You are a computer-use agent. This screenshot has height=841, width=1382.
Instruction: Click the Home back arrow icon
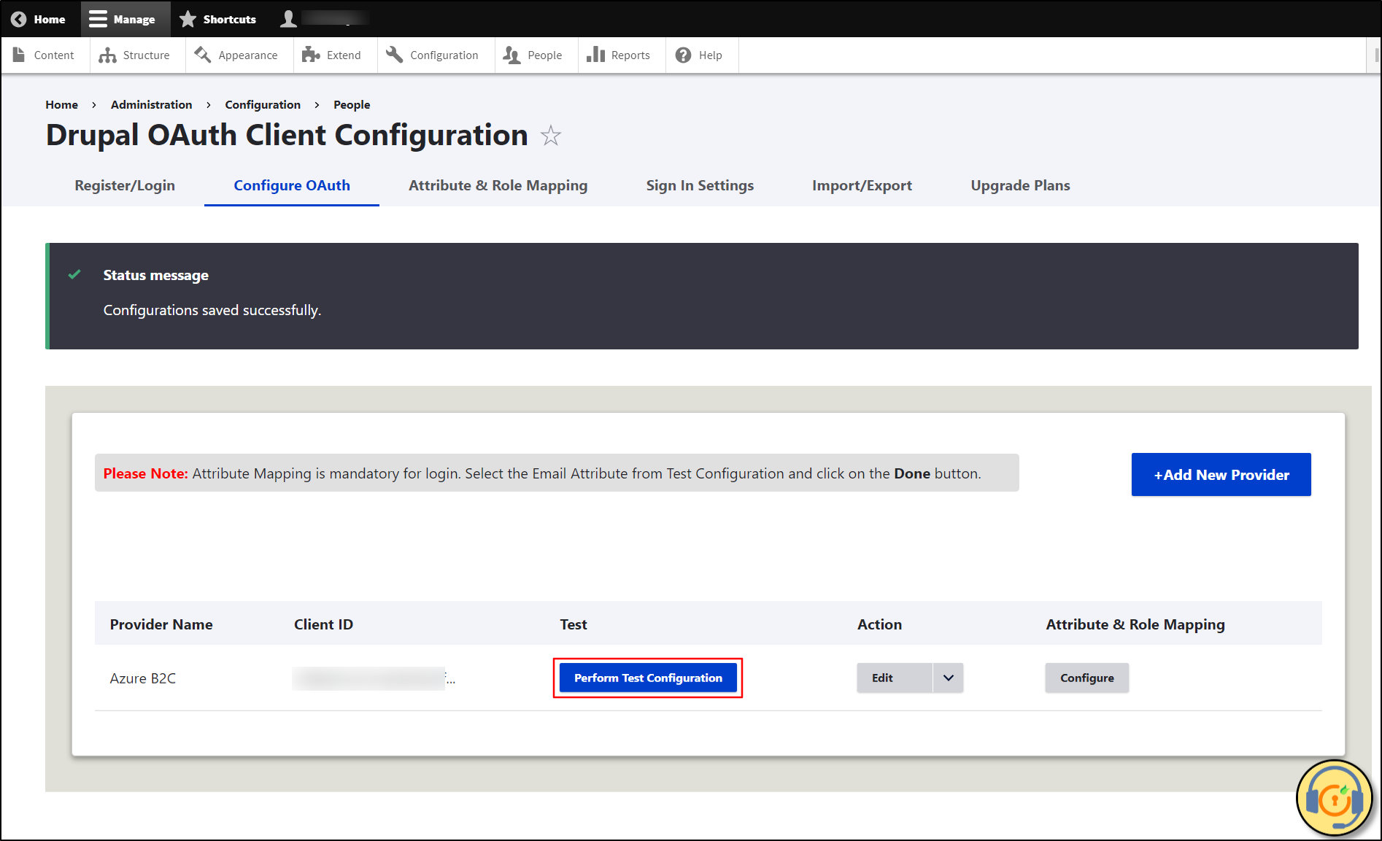(19, 19)
